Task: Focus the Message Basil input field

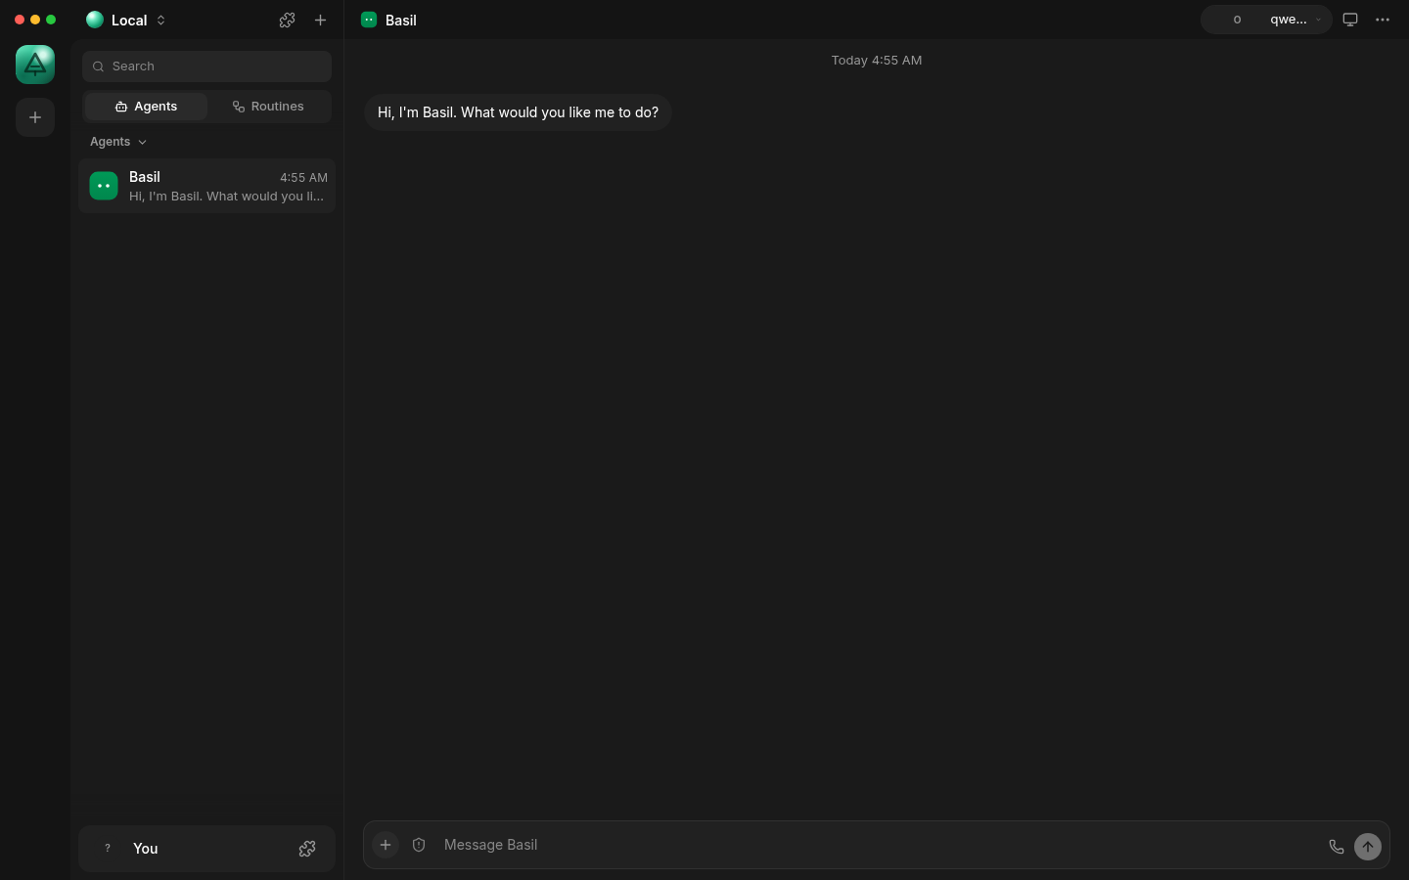Action: click(x=876, y=845)
